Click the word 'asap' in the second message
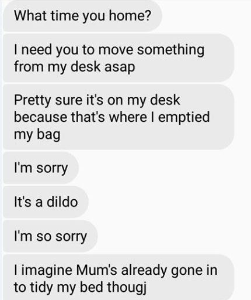 (120, 67)
